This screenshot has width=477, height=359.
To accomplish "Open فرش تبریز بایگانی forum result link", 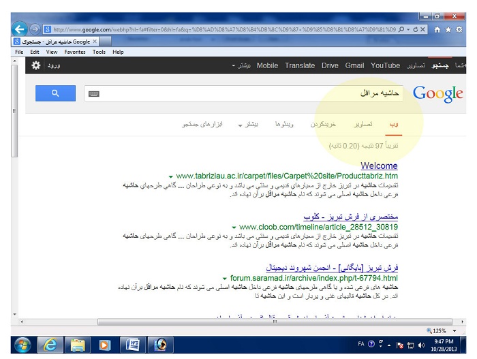I will tap(332, 268).
